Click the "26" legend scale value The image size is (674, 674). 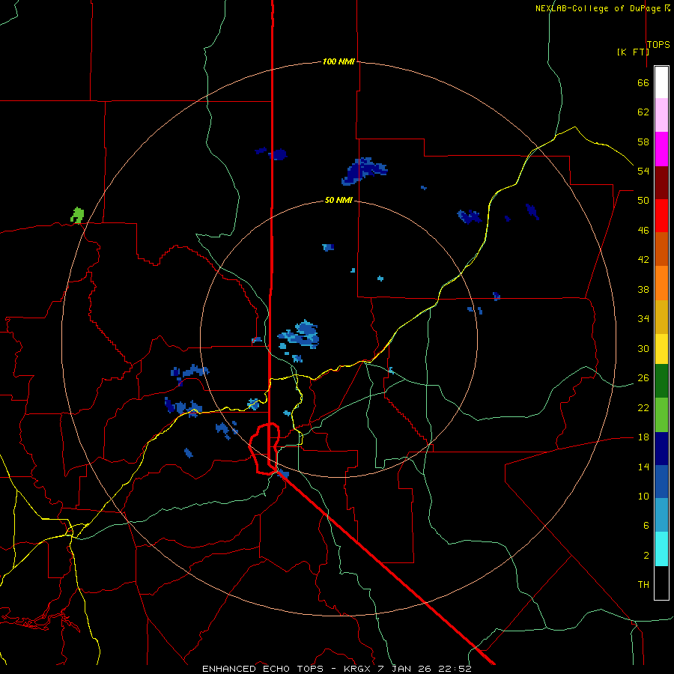[643, 378]
